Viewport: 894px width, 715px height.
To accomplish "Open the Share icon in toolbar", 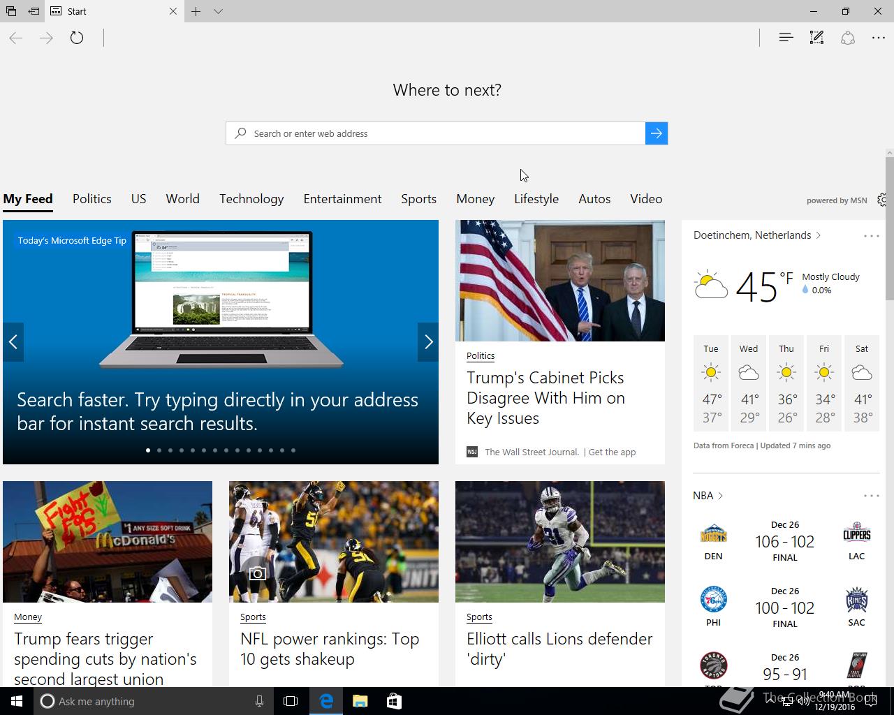I will (x=848, y=38).
